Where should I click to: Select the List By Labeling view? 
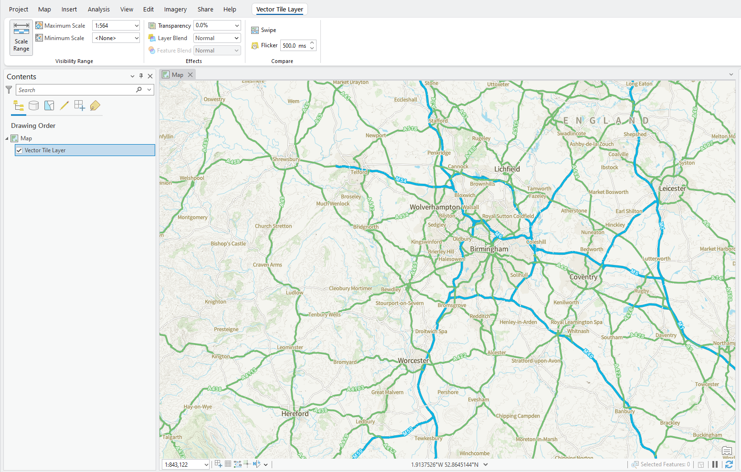click(x=95, y=105)
